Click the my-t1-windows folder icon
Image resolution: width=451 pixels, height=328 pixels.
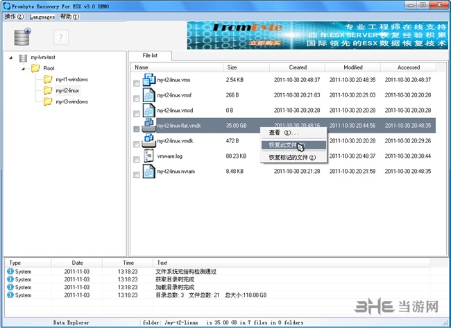pyautogui.click(x=48, y=79)
